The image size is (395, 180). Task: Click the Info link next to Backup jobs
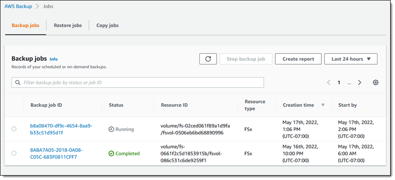point(53,59)
